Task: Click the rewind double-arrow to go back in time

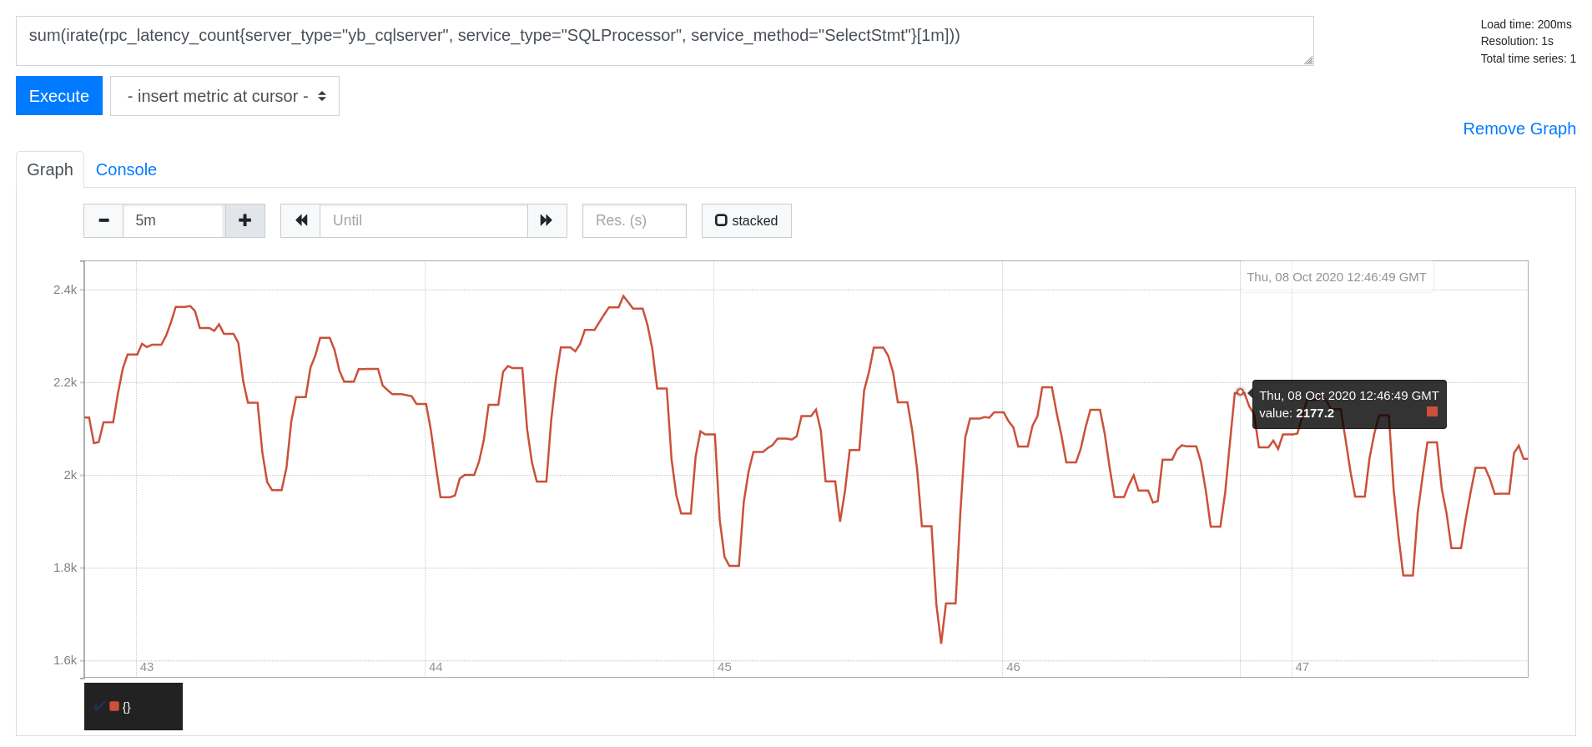Action: click(x=300, y=220)
